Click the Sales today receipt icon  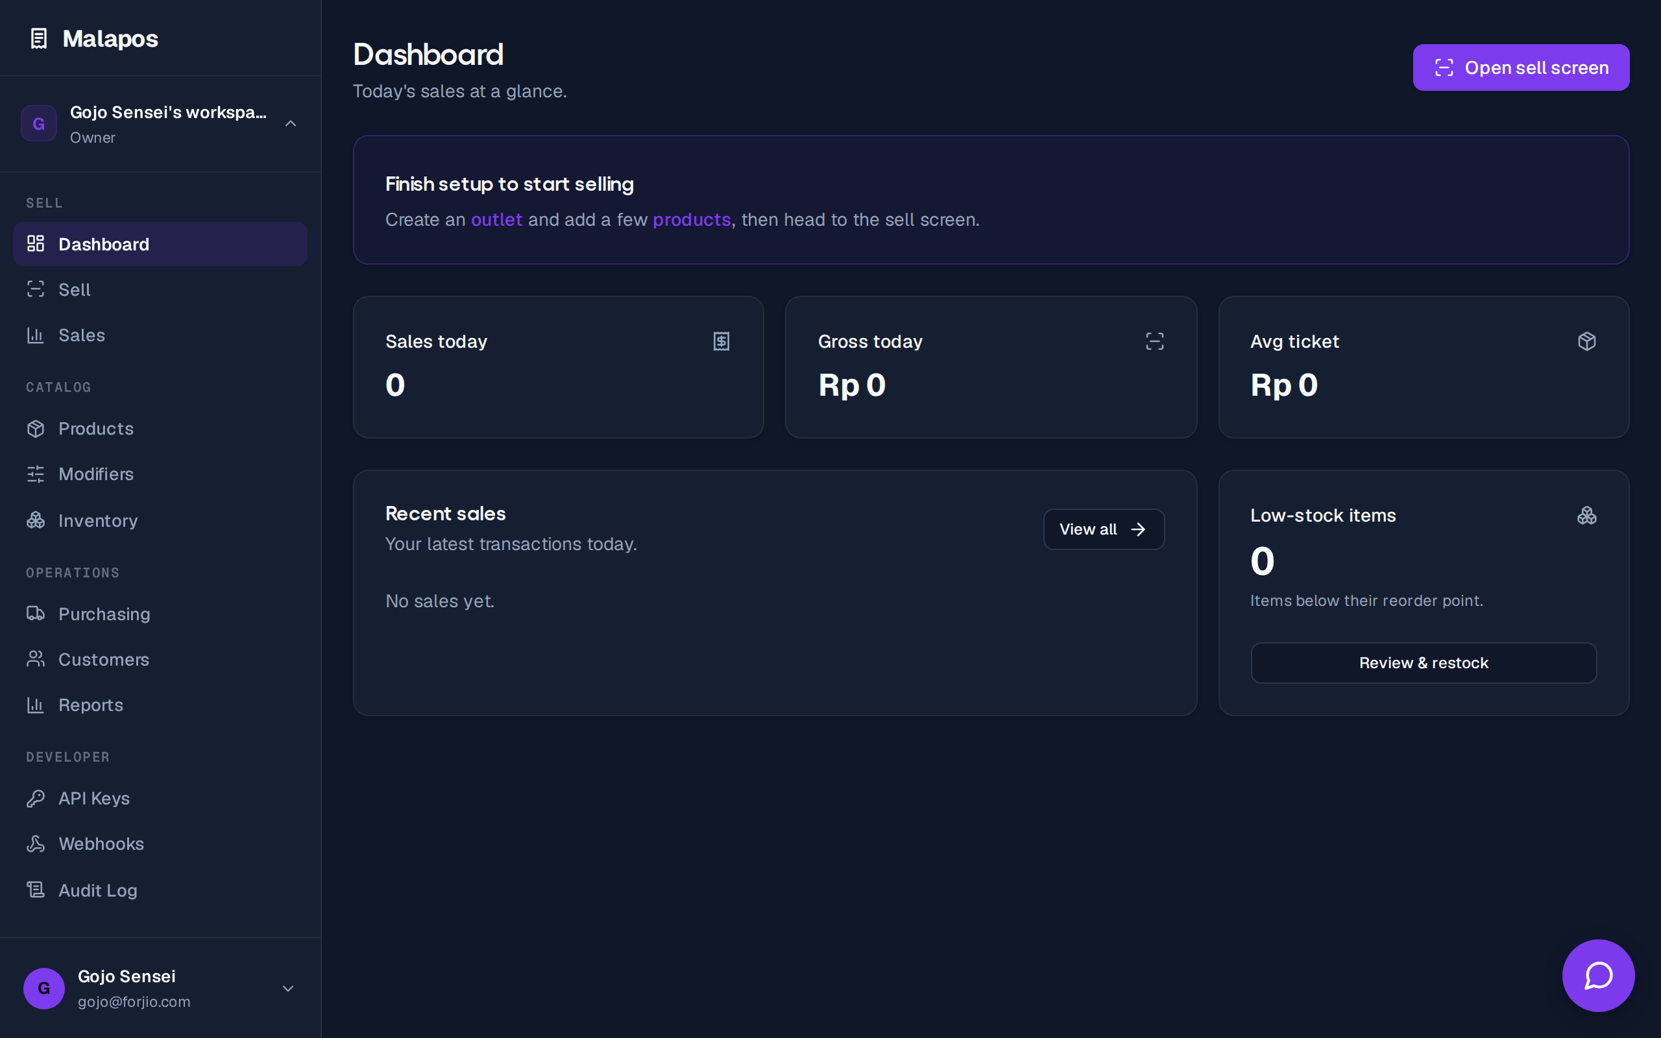[721, 341]
